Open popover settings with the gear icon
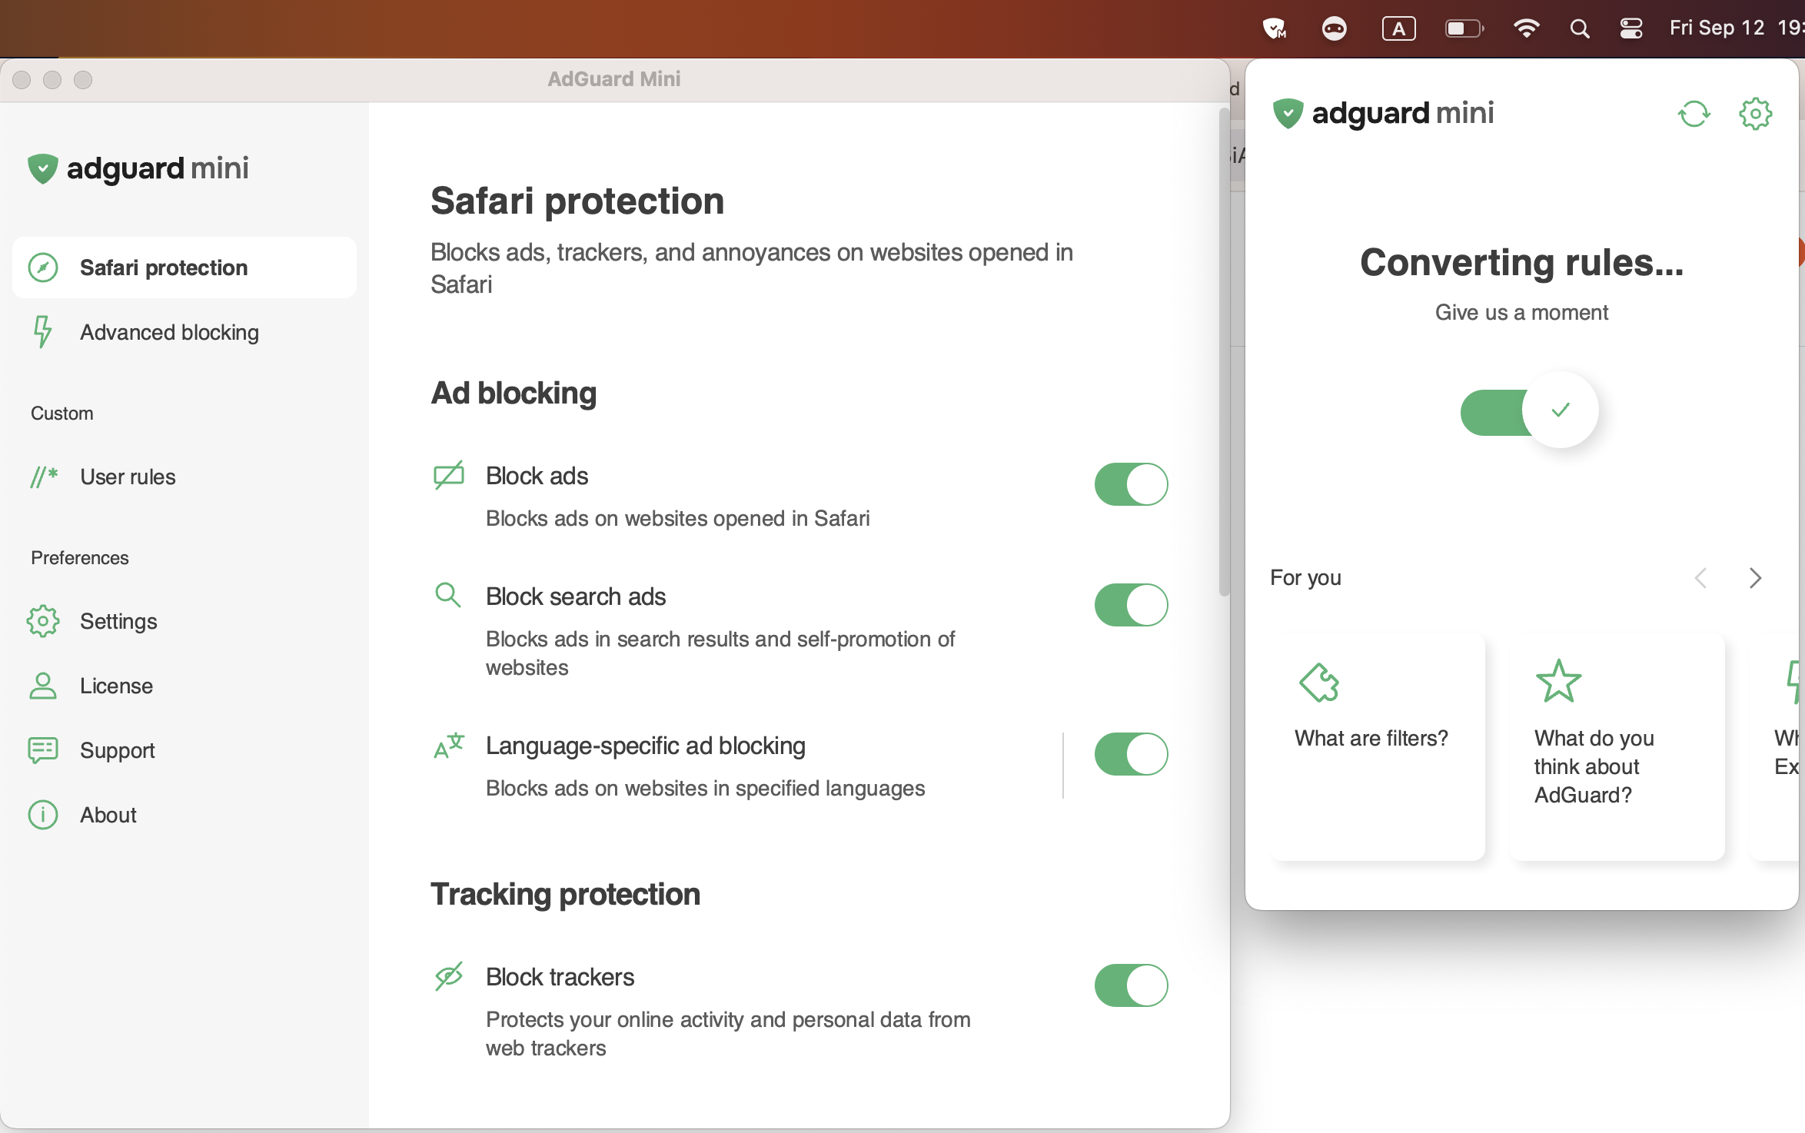The height and width of the screenshot is (1133, 1805). [x=1755, y=113]
